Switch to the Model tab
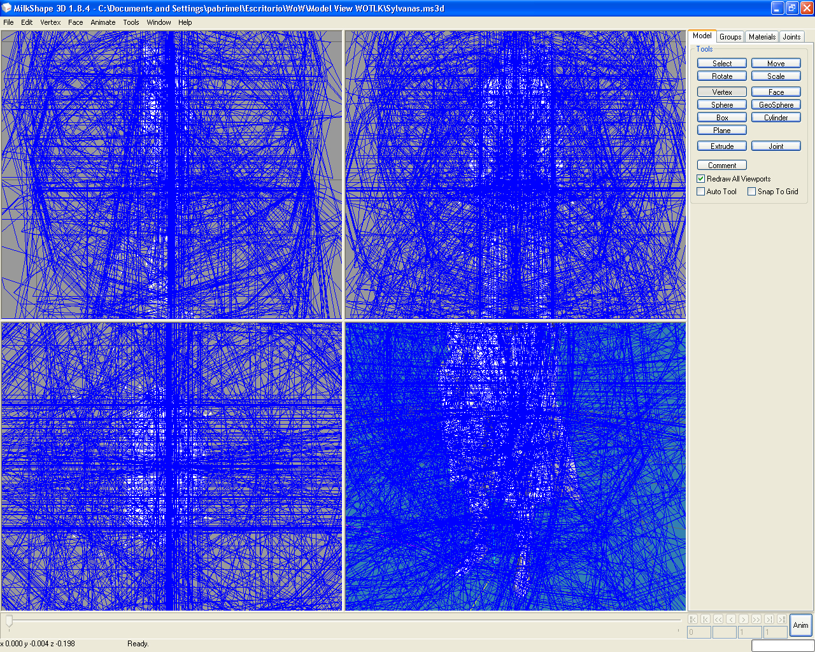 pos(702,36)
